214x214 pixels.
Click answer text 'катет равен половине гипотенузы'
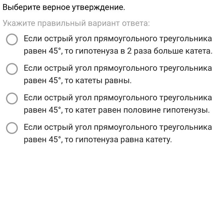click(x=142, y=110)
